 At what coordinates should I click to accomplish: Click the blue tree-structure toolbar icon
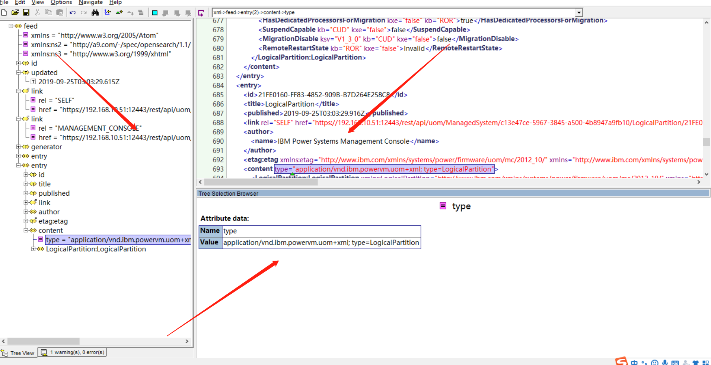[108, 13]
